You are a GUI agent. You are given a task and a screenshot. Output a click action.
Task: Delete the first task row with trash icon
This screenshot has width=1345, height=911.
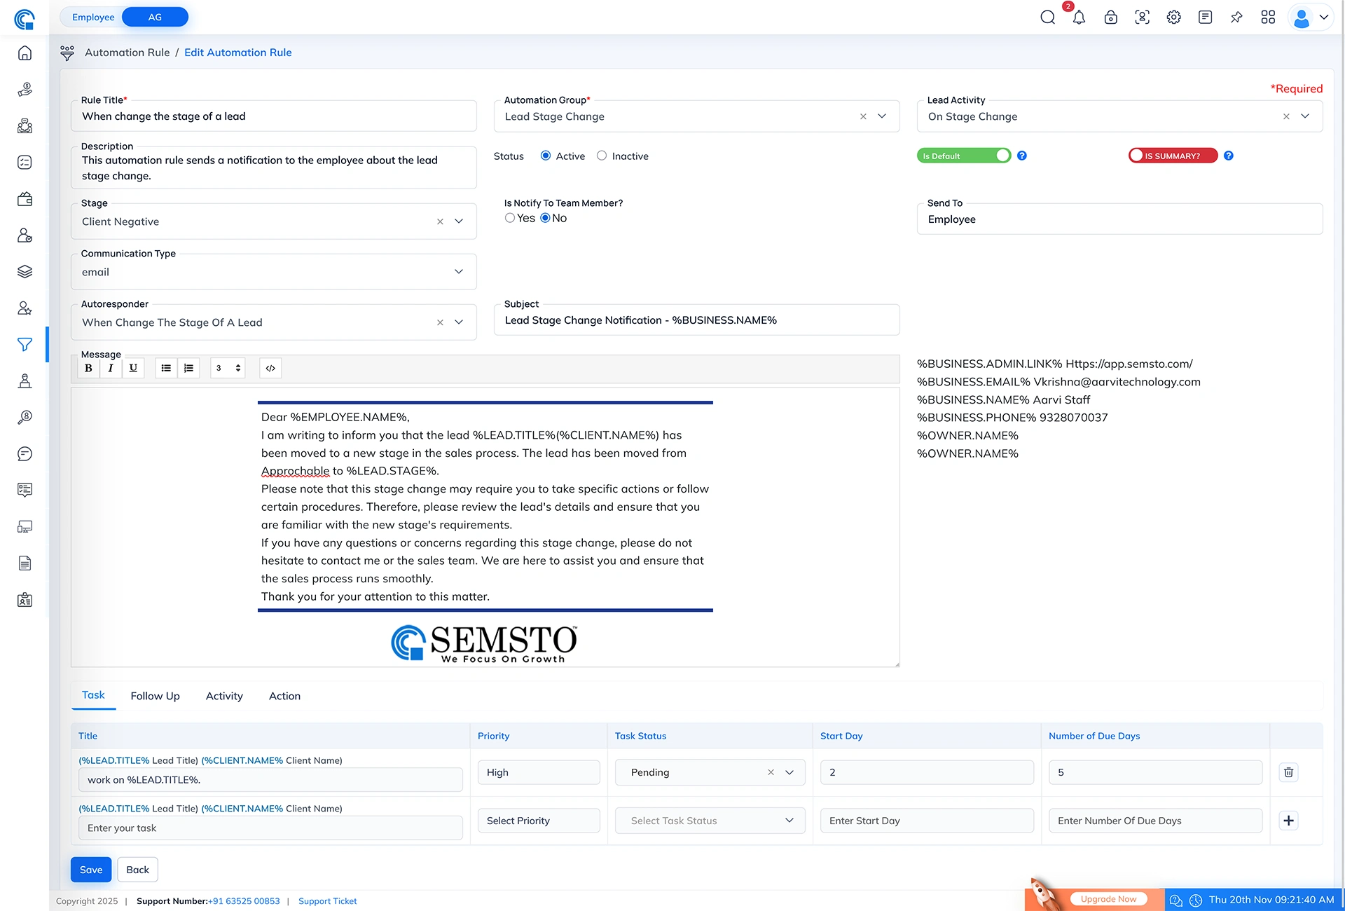pos(1288,772)
